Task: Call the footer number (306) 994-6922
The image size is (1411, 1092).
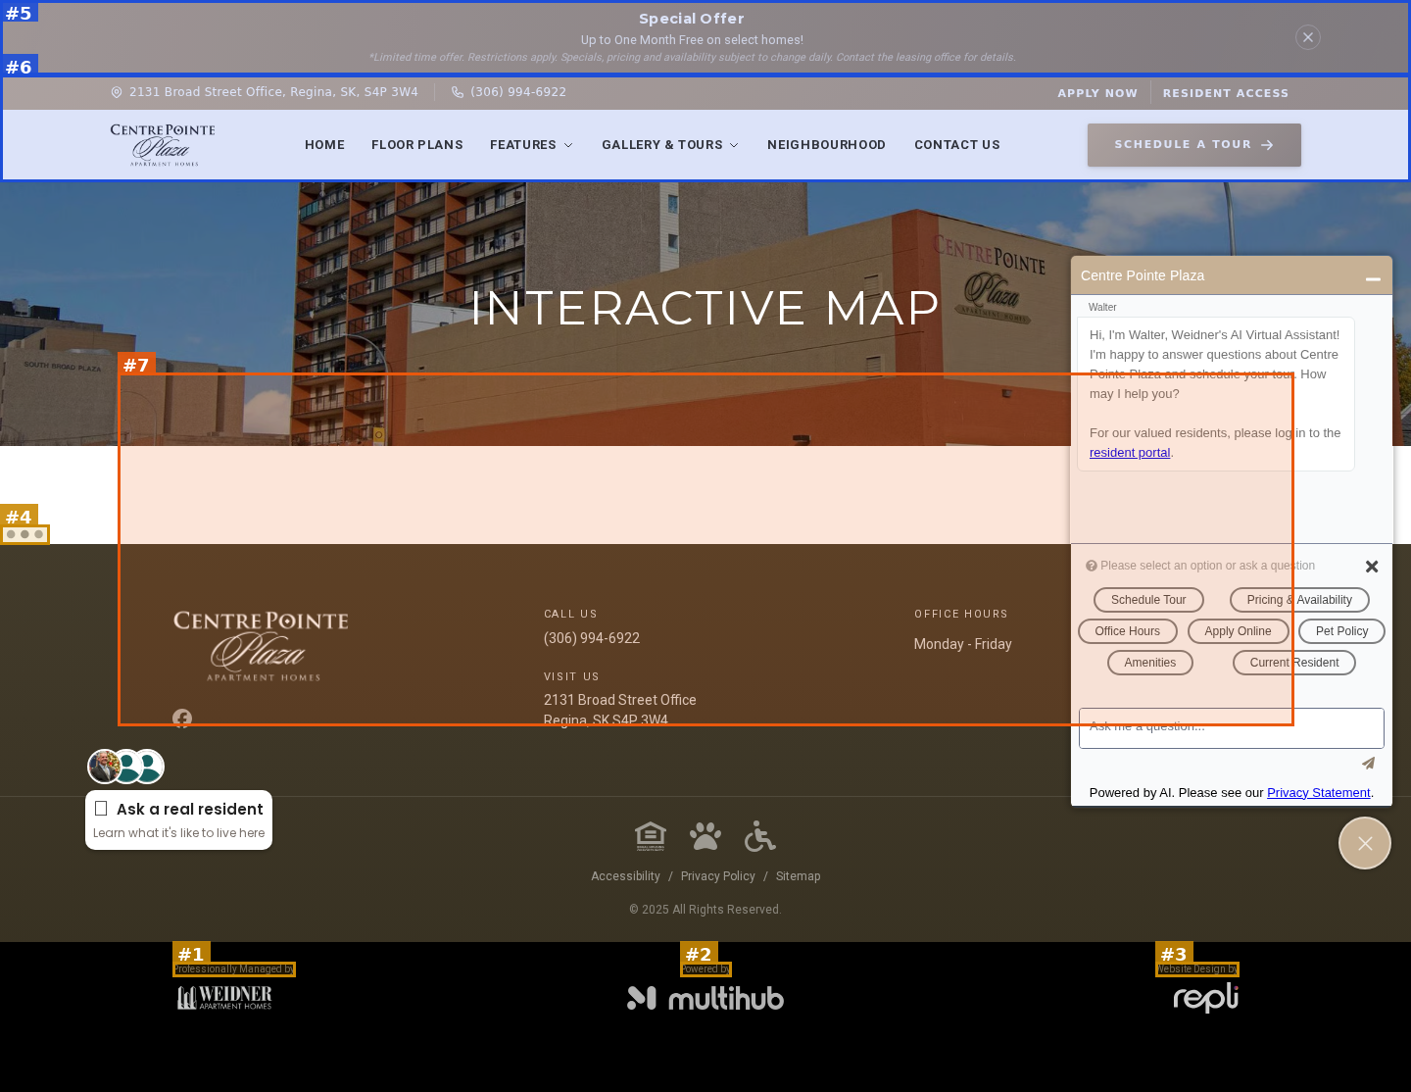Action: [592, 638]
